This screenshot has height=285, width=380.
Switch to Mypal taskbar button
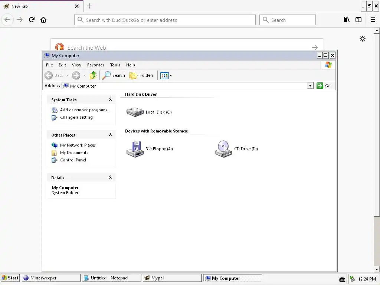click(x=172, y=278)
